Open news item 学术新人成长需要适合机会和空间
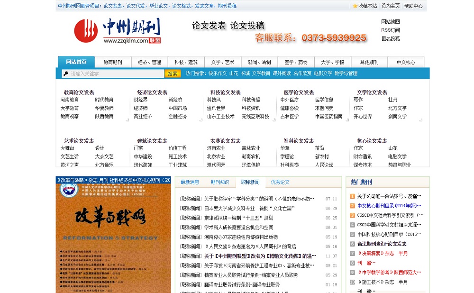The width and height of the screenshot is (474, 293). [238, 228]
